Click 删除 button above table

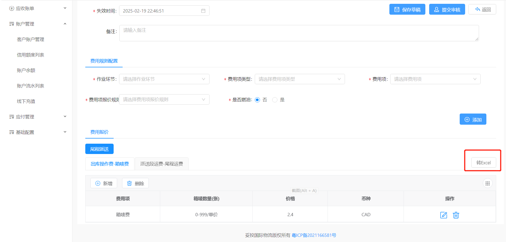click(135, 183)
